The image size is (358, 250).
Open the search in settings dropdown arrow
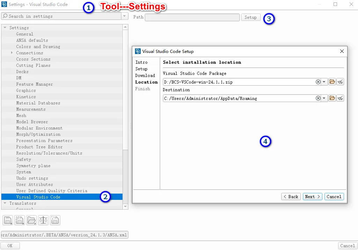click(x=125, y=16)
